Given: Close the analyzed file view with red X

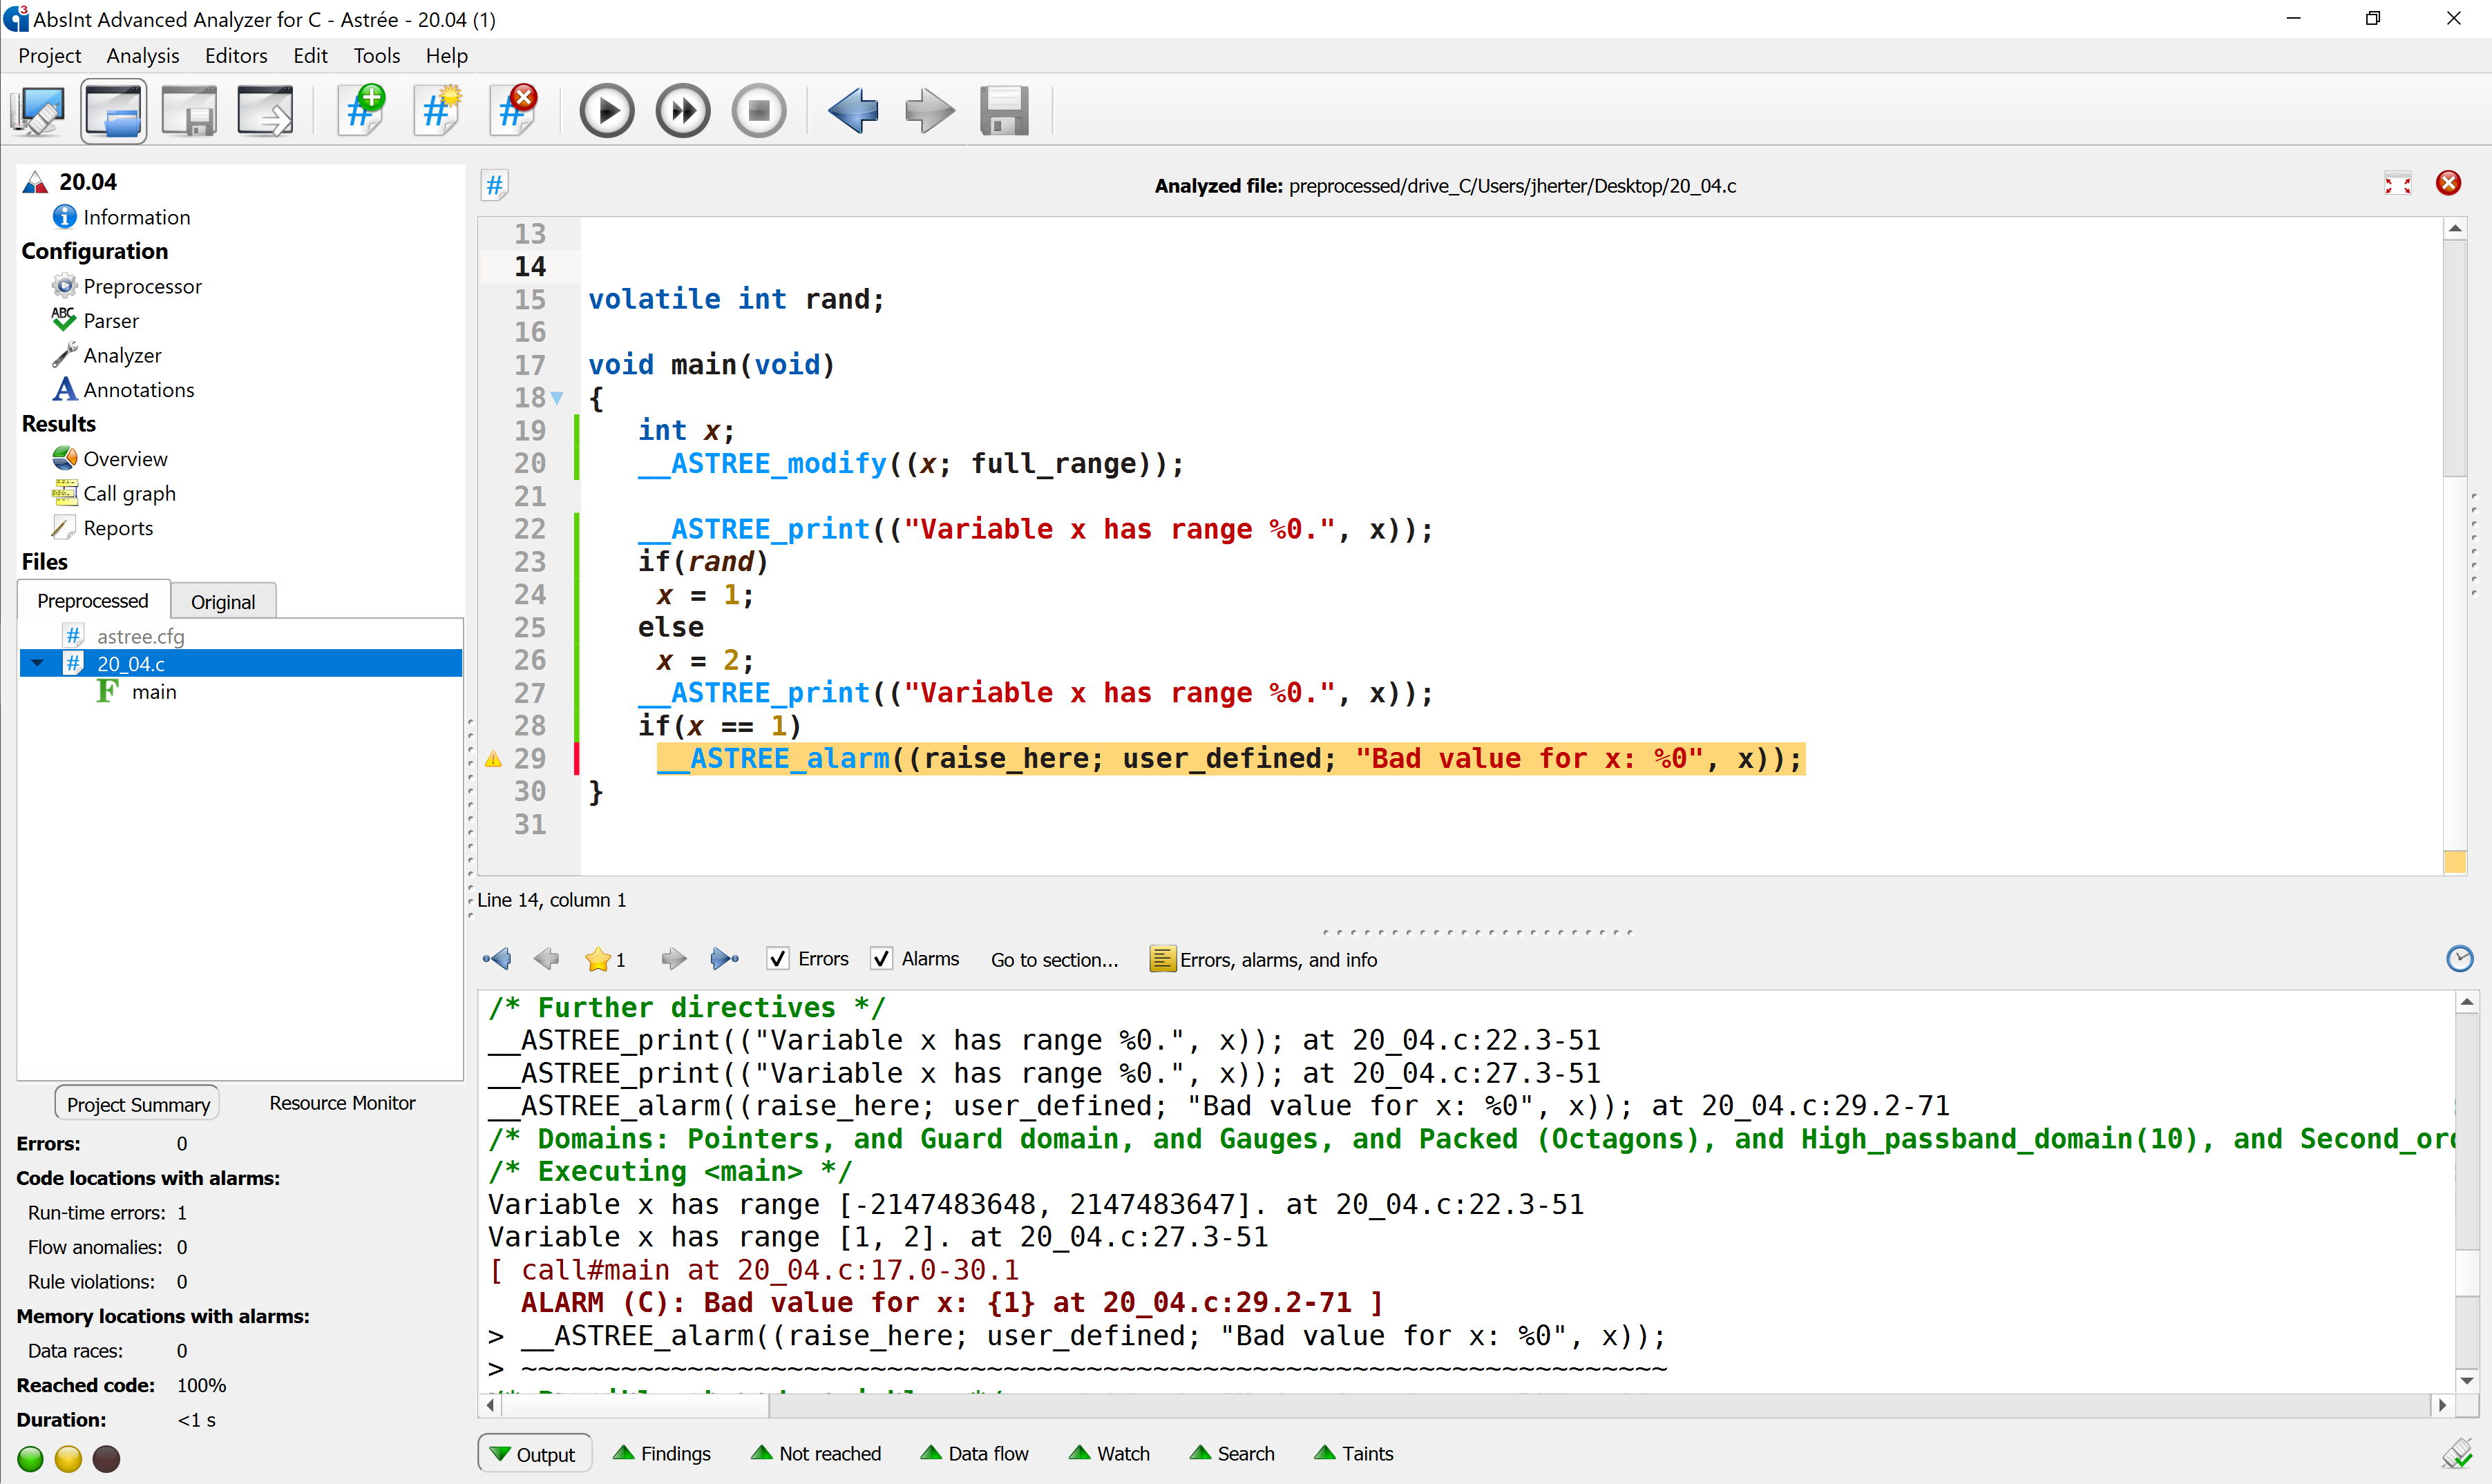Looking at the screenshot, I should [x=2449, y=183].
